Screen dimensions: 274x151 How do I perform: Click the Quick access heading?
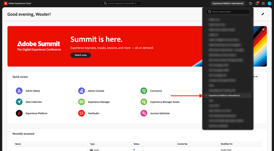click(x=20, y=77)
